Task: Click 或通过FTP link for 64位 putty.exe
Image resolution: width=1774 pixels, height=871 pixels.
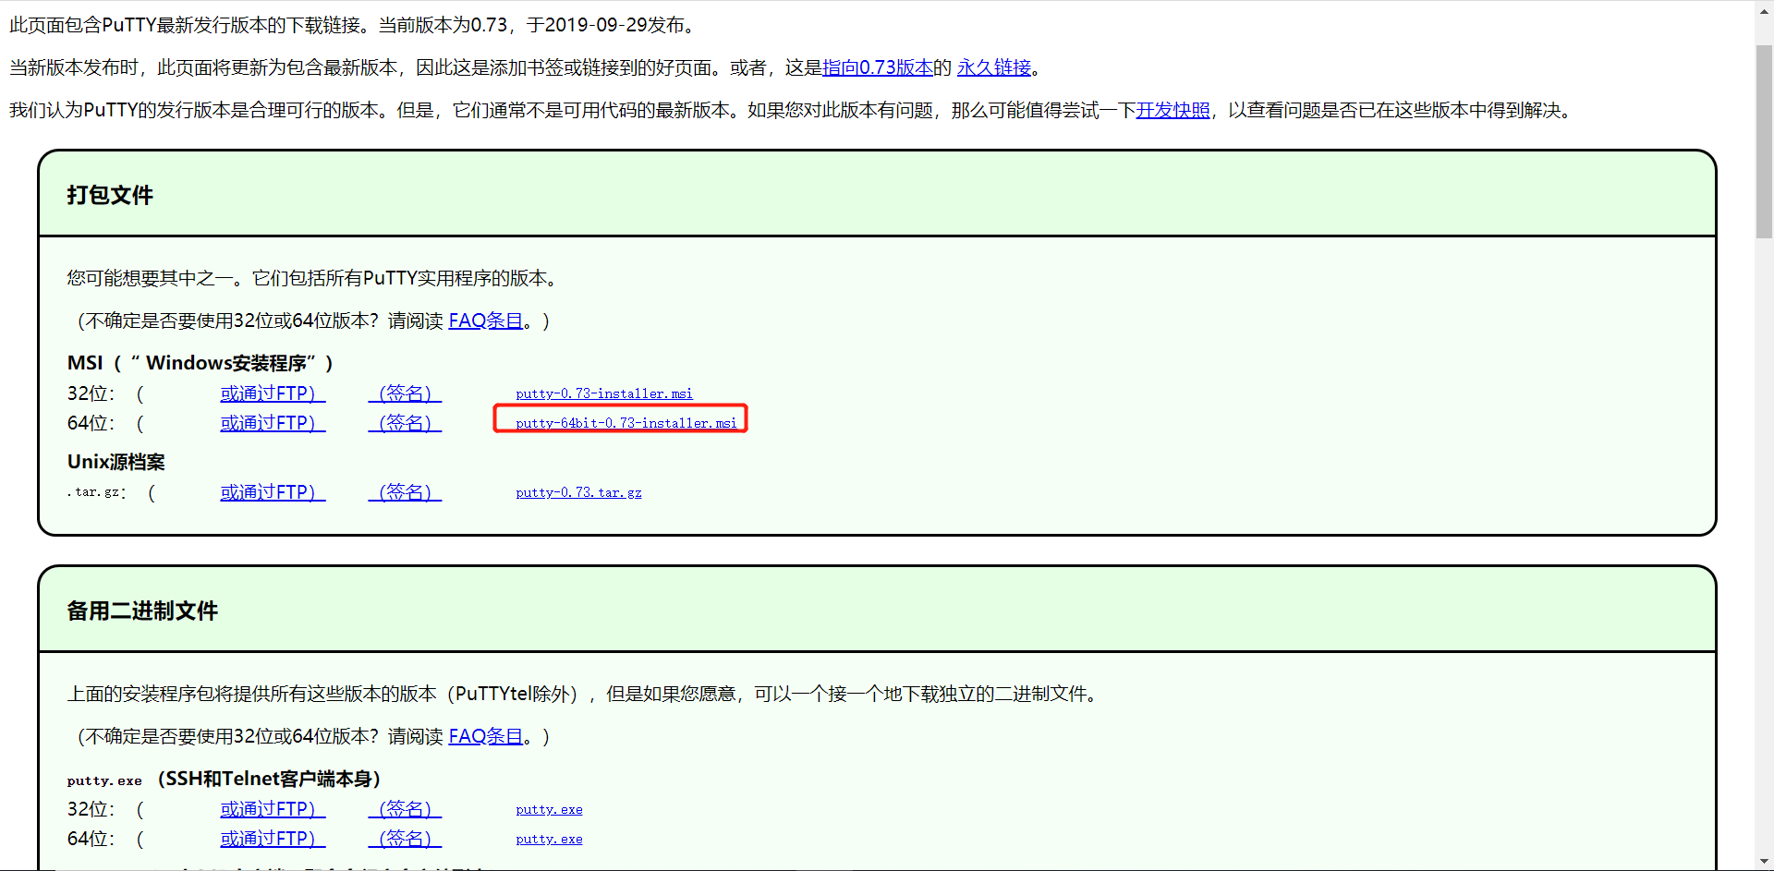Action: click(273, 839)
